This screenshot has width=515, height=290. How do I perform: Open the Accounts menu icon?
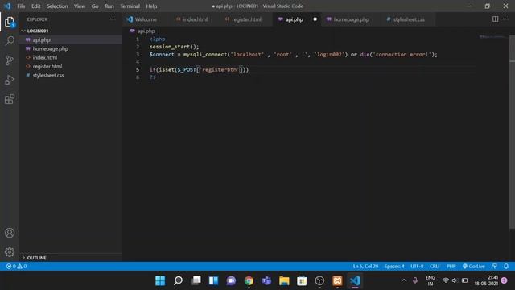coord(10,233)
